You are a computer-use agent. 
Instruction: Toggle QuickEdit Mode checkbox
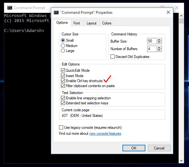(63, 70)
